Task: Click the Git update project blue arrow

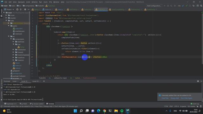Action: [183, 6]
